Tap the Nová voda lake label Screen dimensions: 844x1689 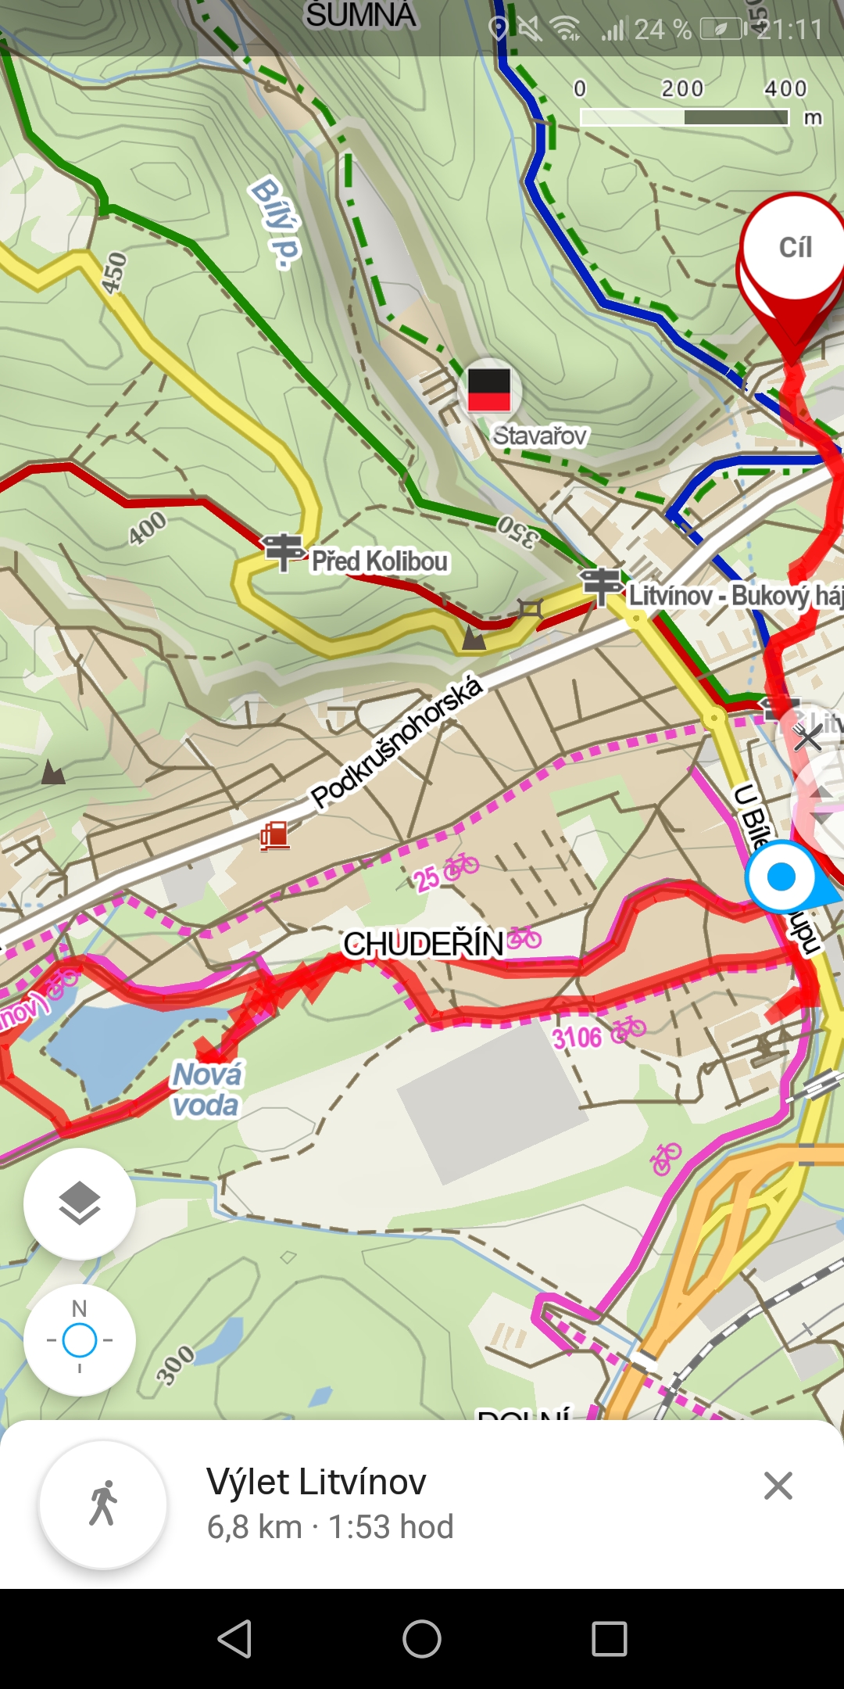pyautogui.click(x=207, y=1090)
